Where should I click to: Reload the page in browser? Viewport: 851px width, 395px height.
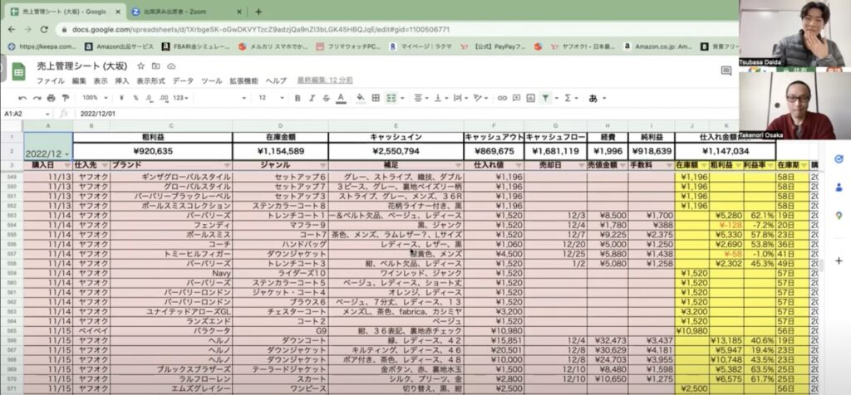(x=44, y=30)
